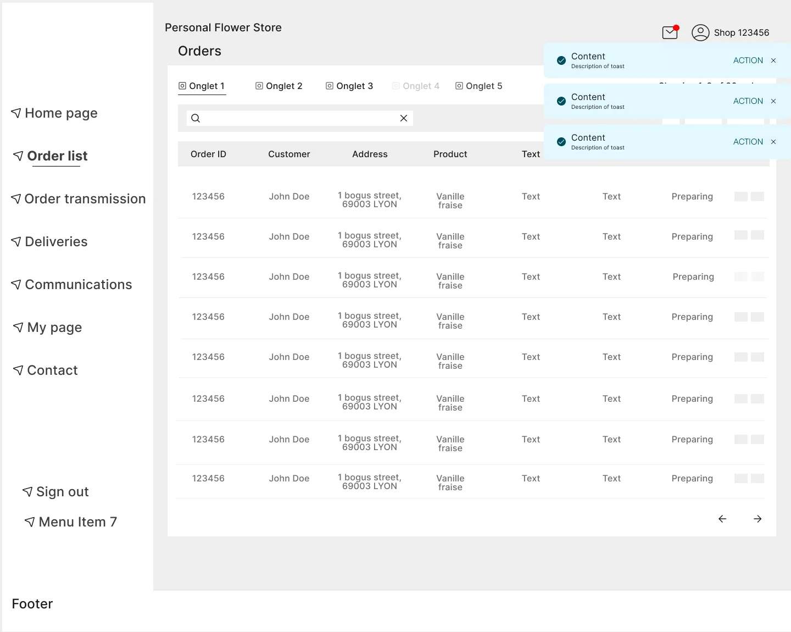Viewport: 791px width, 632px height.
Task: Go to next page with right arrow
Action: [757, 519]
